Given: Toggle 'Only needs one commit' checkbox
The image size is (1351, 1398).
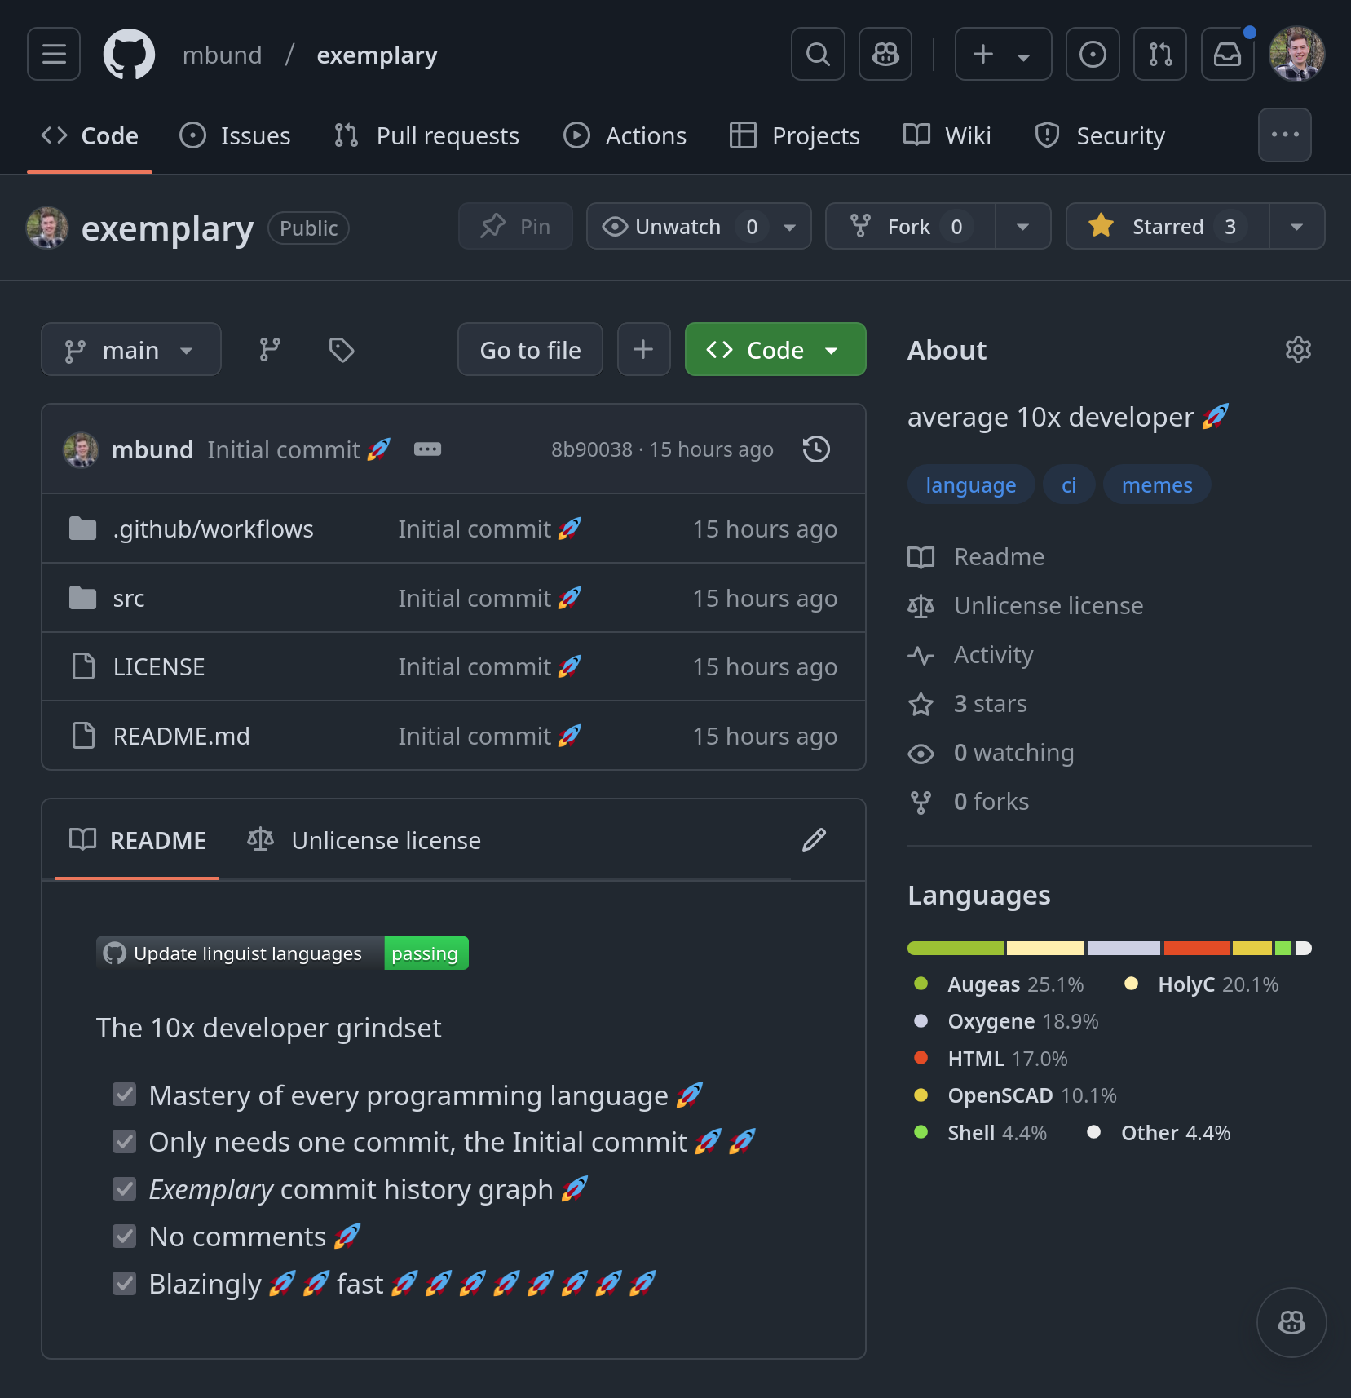Looking at the screenshot, I should pos(124,1142).
